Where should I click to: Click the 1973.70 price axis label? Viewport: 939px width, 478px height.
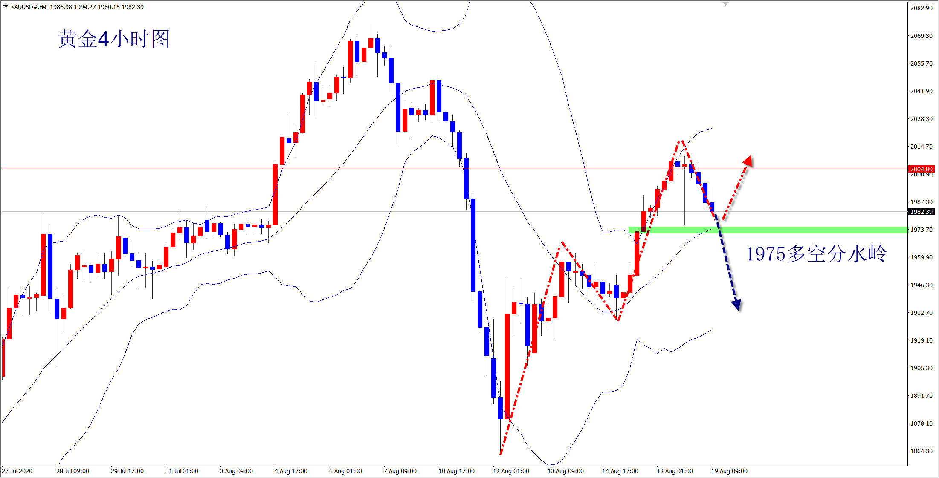click(x=922, y=230)
